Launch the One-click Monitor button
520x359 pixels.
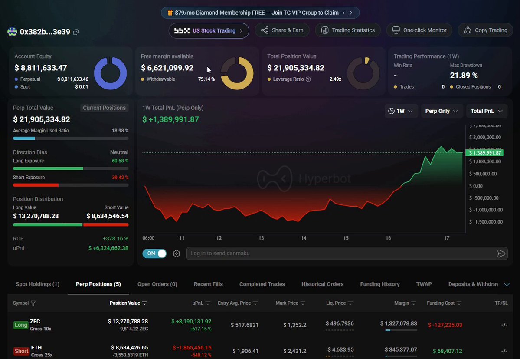click(x=419, y=30)
